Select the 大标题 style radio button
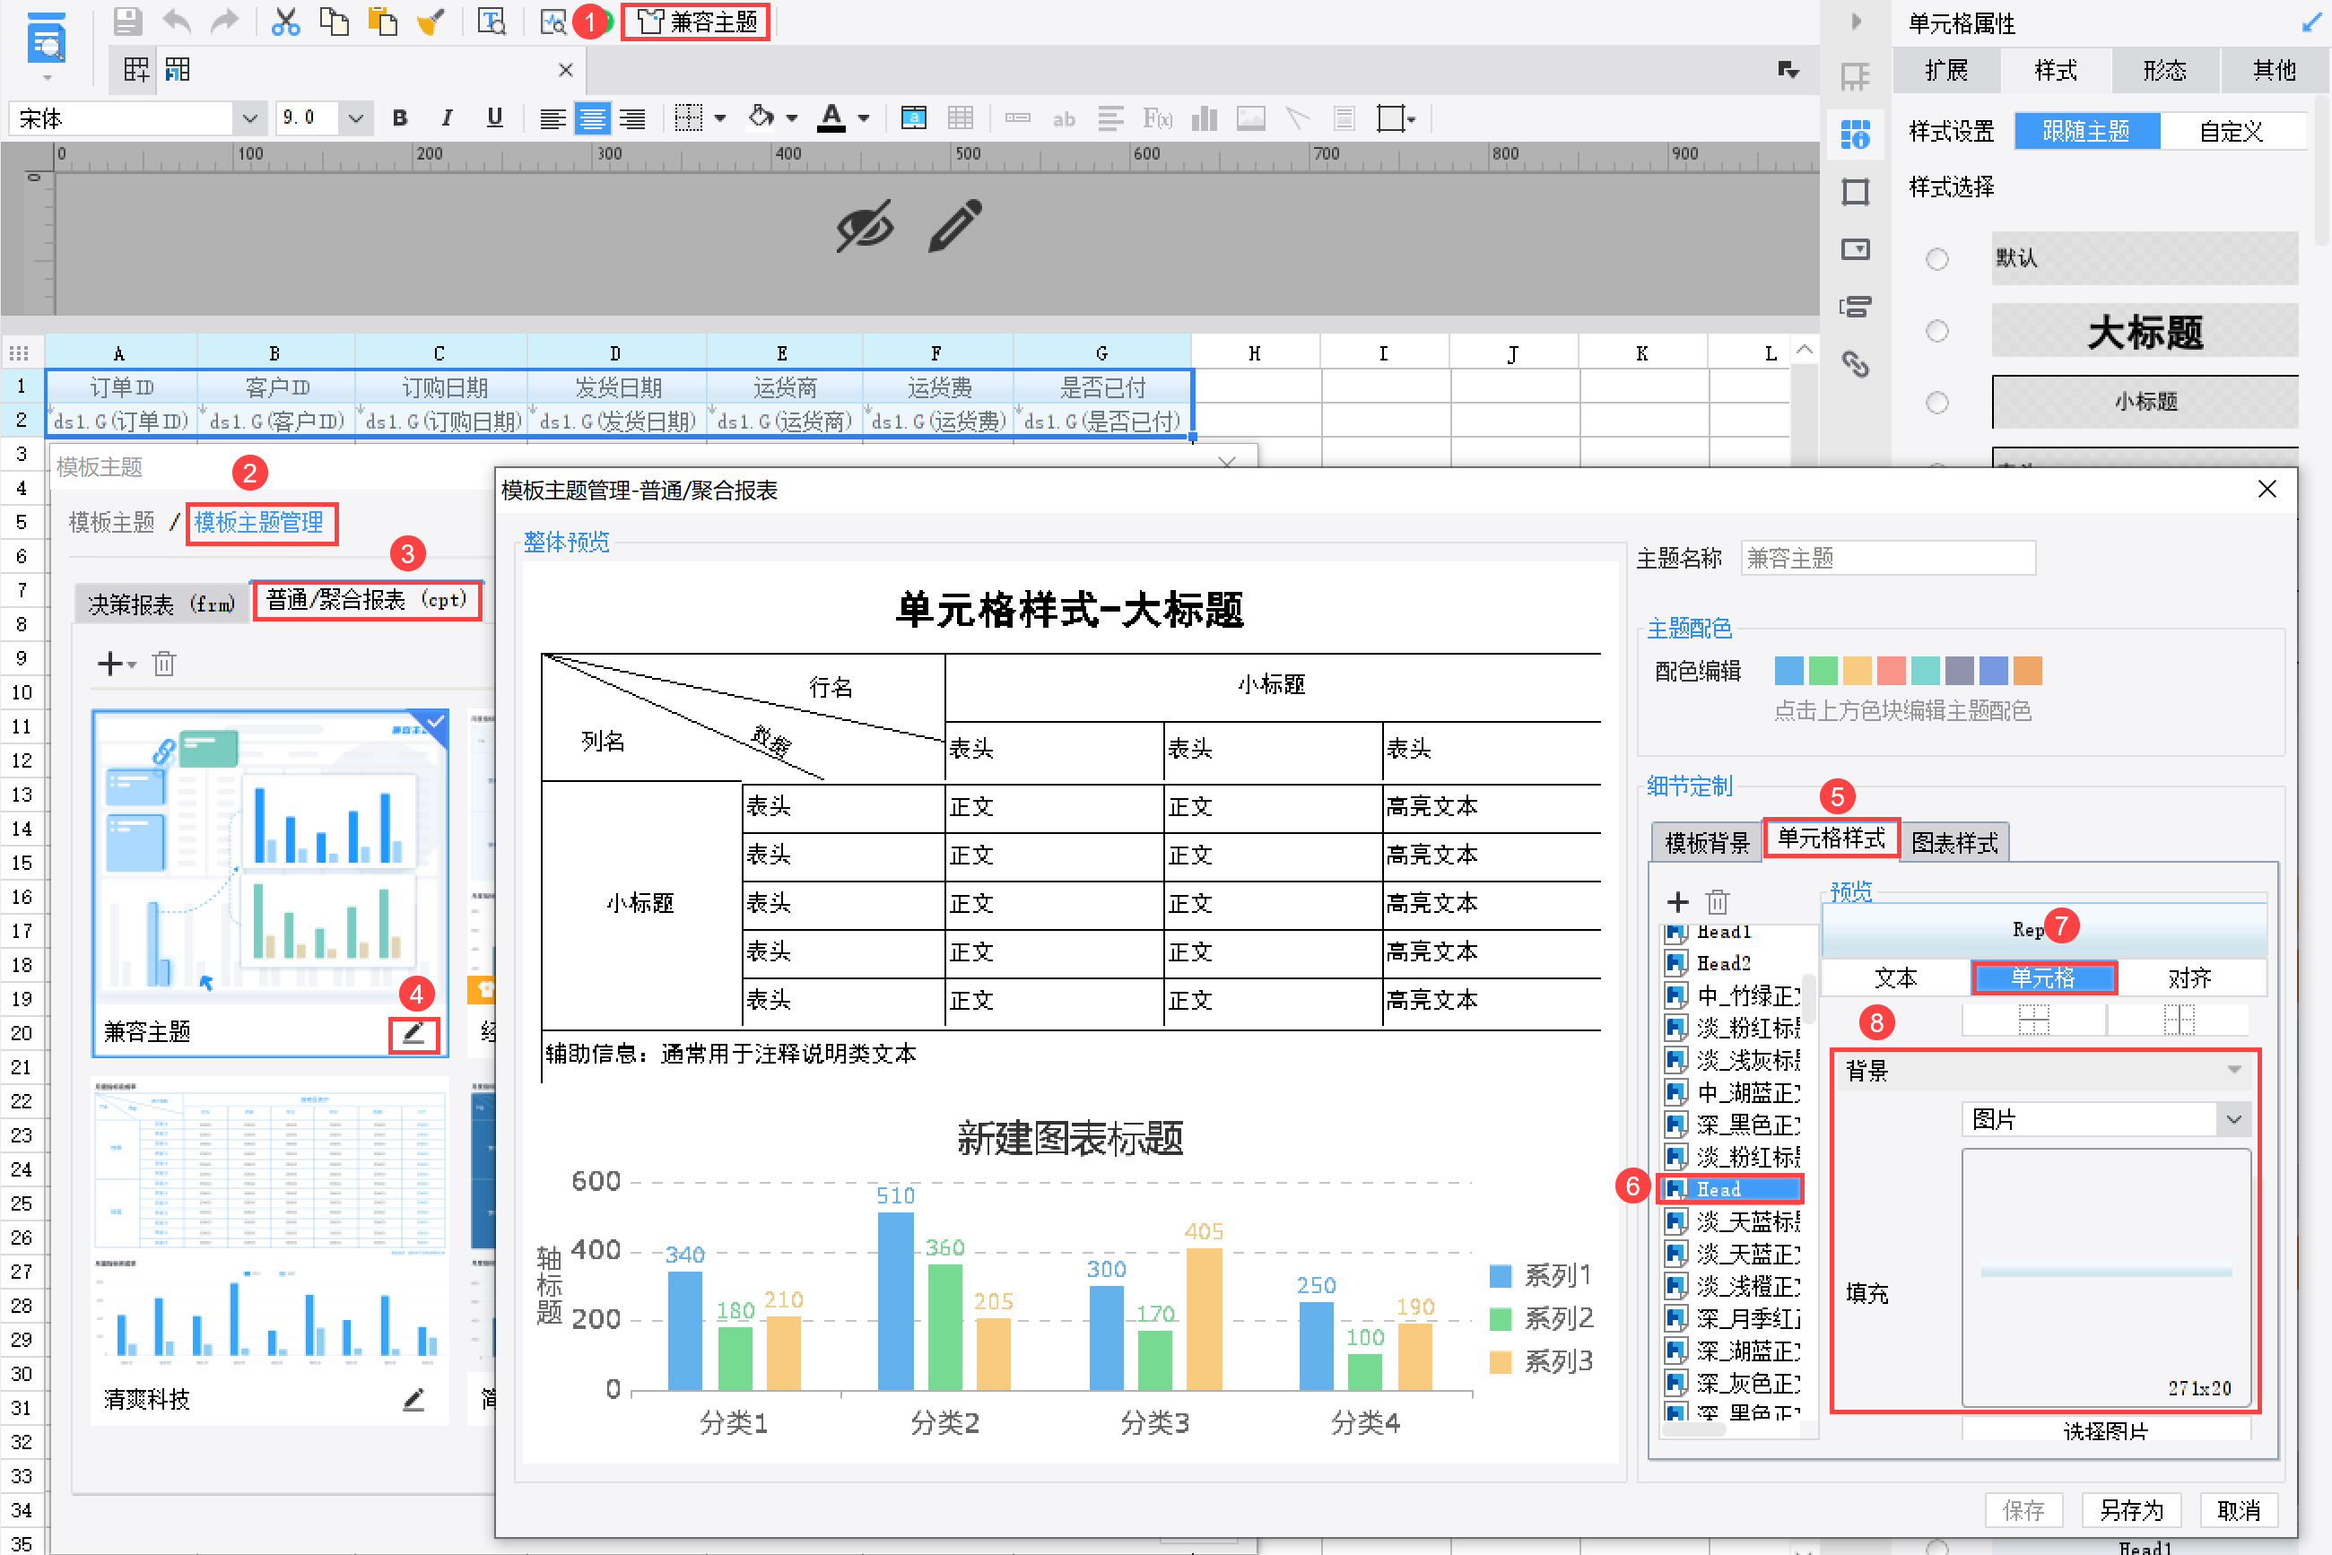Screen dimensions: 2332x1555 (1936, 331)
